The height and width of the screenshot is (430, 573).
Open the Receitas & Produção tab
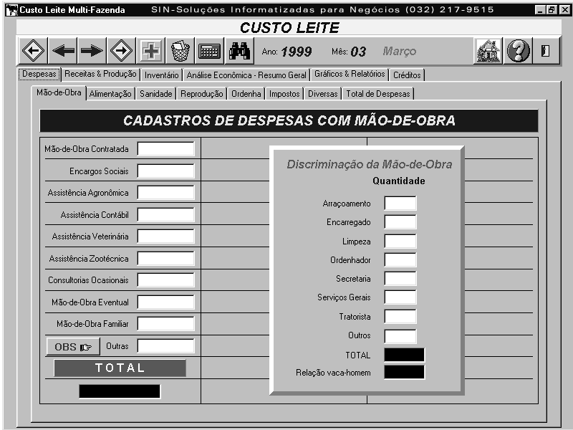[x=100, y=75]
